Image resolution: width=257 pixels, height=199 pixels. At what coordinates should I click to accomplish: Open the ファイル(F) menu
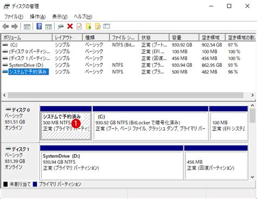click(14, 17)
